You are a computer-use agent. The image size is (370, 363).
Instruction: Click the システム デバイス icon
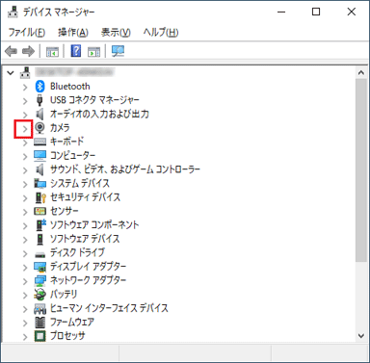tap(40, 183)
